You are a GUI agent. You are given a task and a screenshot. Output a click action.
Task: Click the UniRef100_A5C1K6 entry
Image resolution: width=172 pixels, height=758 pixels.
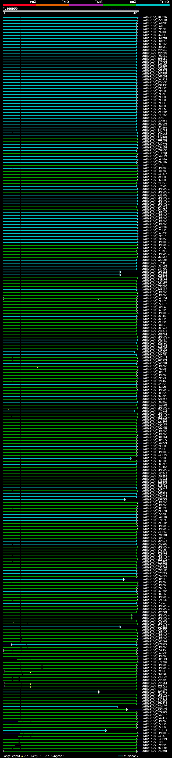(154, 44)
